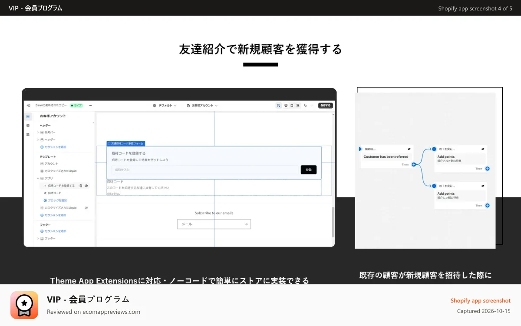
Task: Click the 保存する save button
Action: (x=325, y=106)
